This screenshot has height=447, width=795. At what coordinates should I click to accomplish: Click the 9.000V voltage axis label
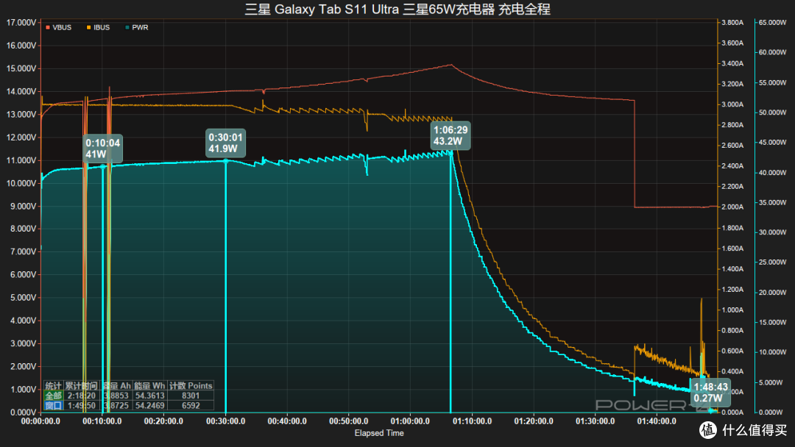coord(24,206)
